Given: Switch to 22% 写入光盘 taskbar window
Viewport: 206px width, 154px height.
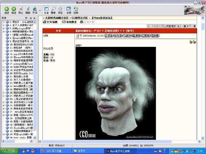Looking at the screenshot, I should coord(56,151).
